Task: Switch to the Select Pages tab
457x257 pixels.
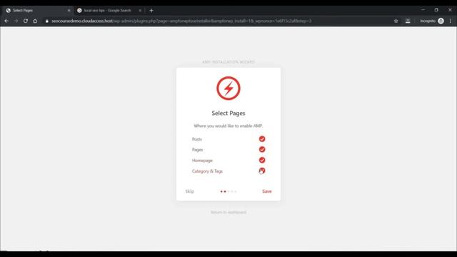Action: click(x=37, y=10)
